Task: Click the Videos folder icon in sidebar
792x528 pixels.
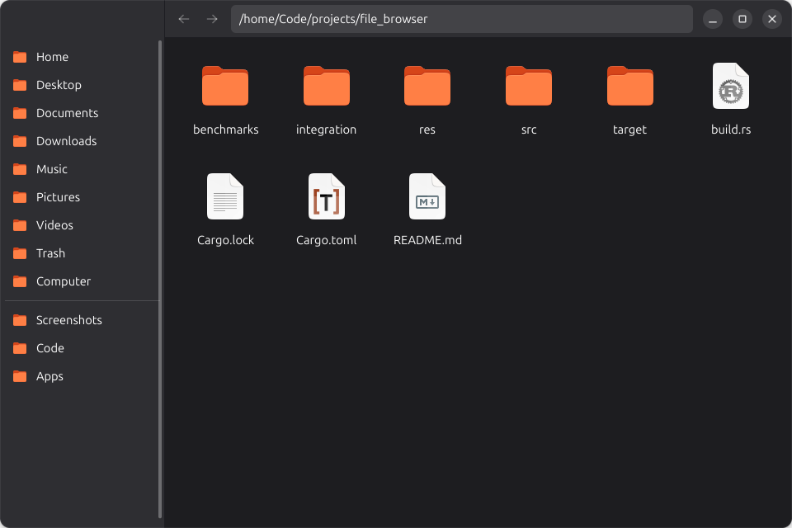Action: (x=20, y=225)
